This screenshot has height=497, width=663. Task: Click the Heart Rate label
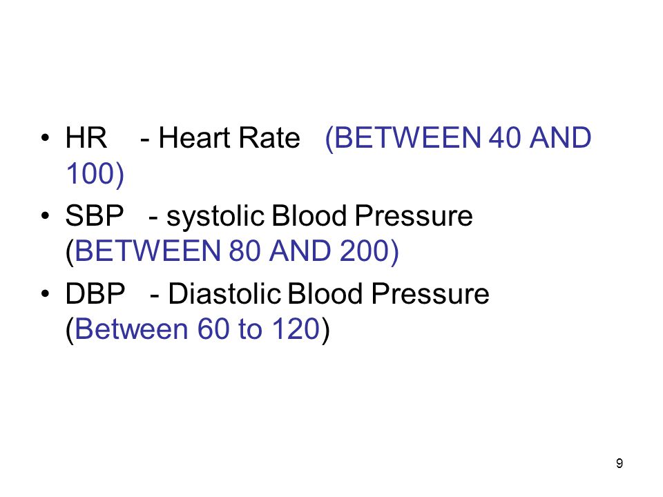(x=229, y=138)
